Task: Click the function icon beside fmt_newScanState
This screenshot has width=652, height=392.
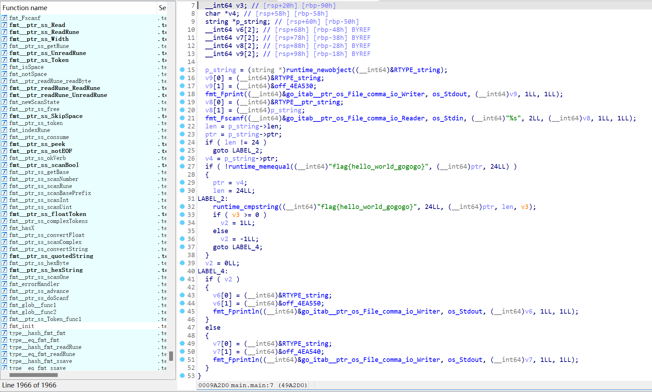Action: (x=4, y=102)
